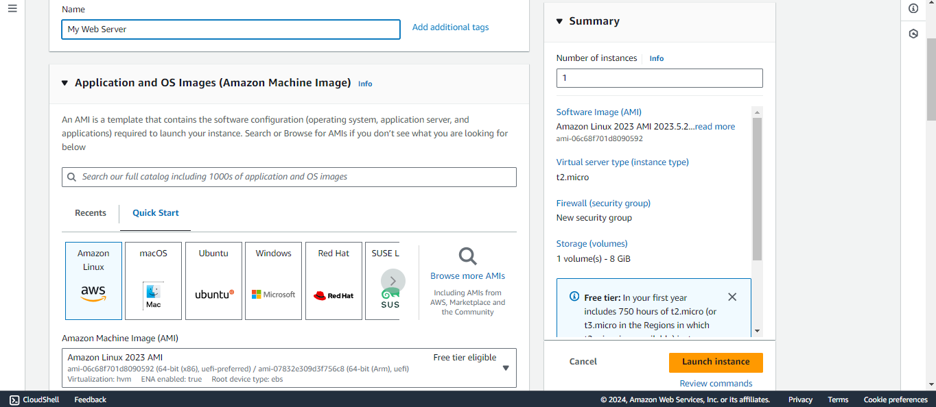This screenshot has width=936, height=407.
Task: Switch to the Quick Start tab
Action: pos(155,213)
